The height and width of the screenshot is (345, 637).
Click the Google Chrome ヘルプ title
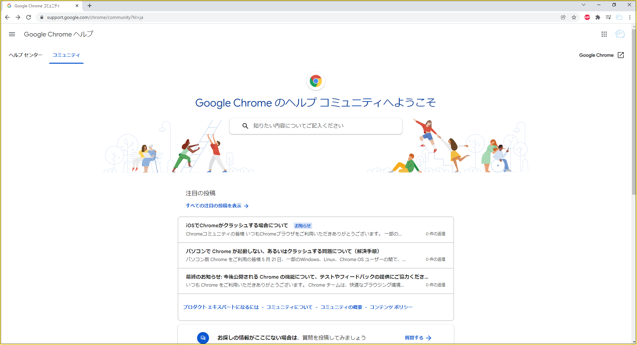point(59,34)
